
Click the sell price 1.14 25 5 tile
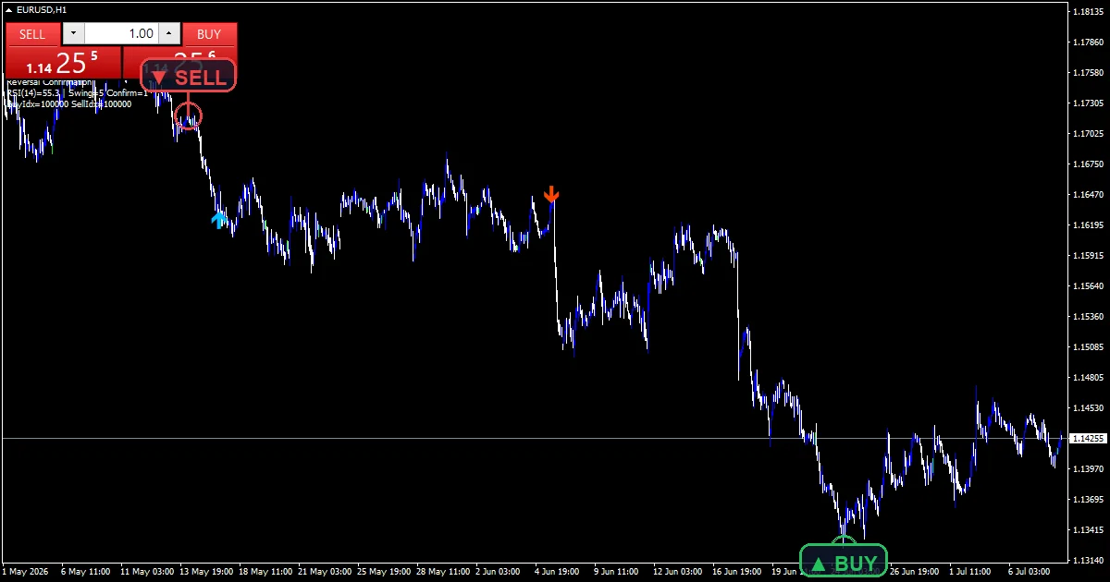tap(63, 63)
